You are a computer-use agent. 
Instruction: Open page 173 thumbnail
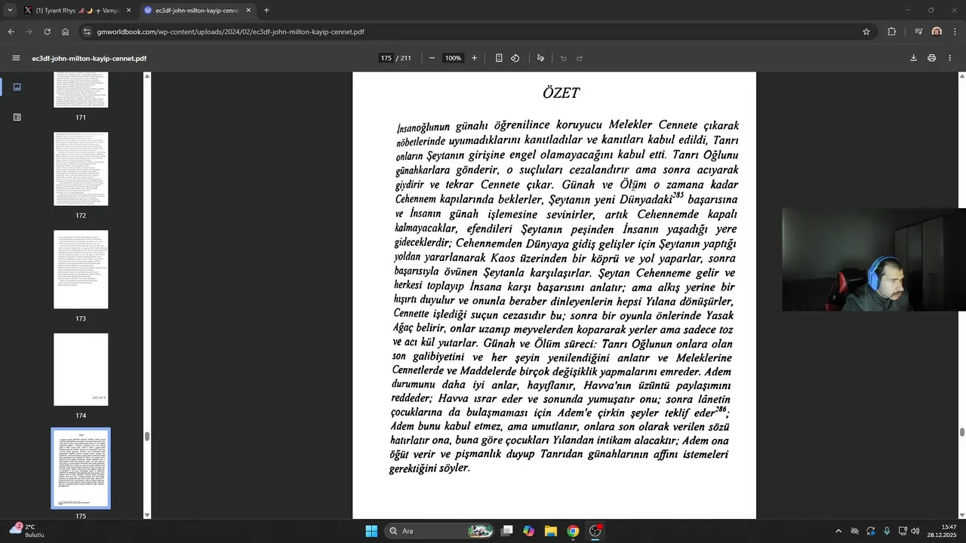[x=81, y=269]
